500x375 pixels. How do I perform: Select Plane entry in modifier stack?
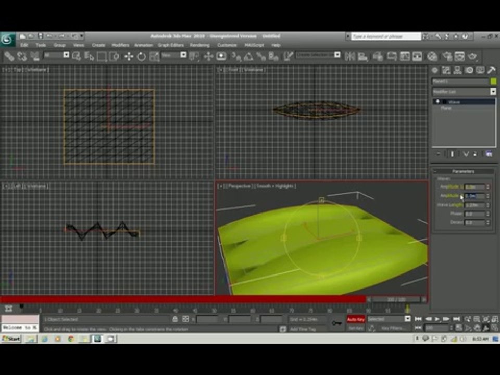tap(446, 108)
